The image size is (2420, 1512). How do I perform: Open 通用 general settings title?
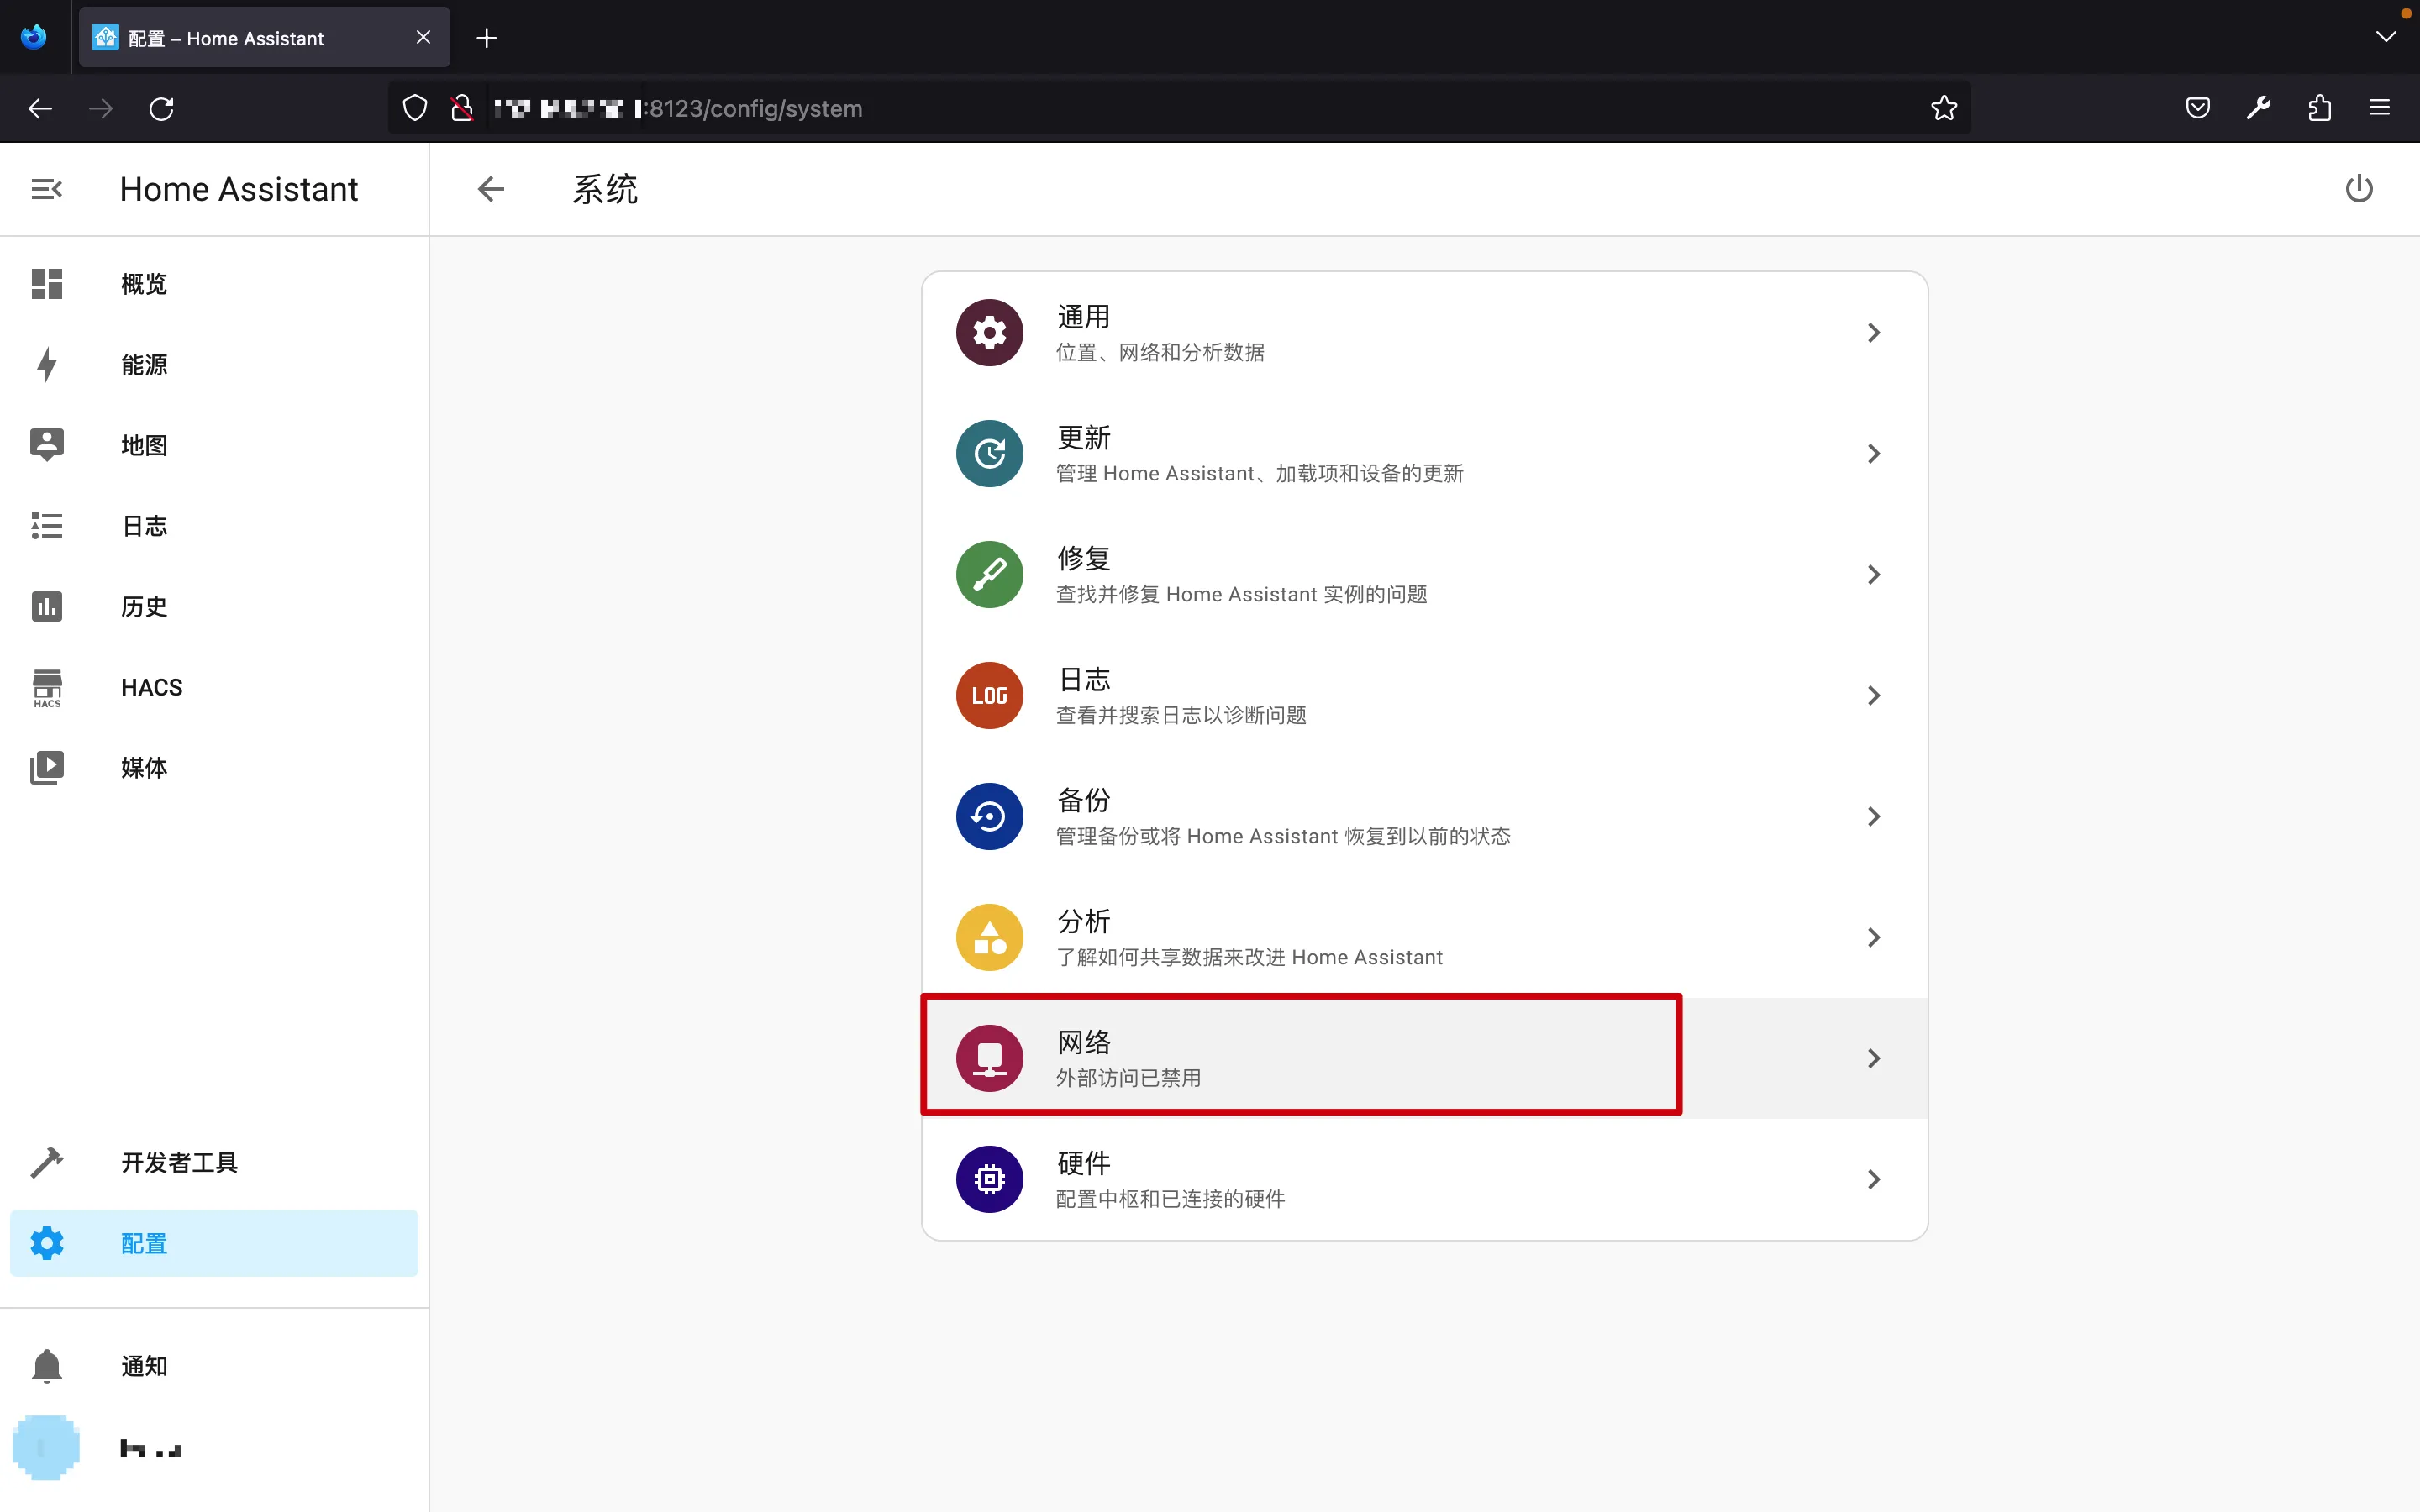[1083, 317]
